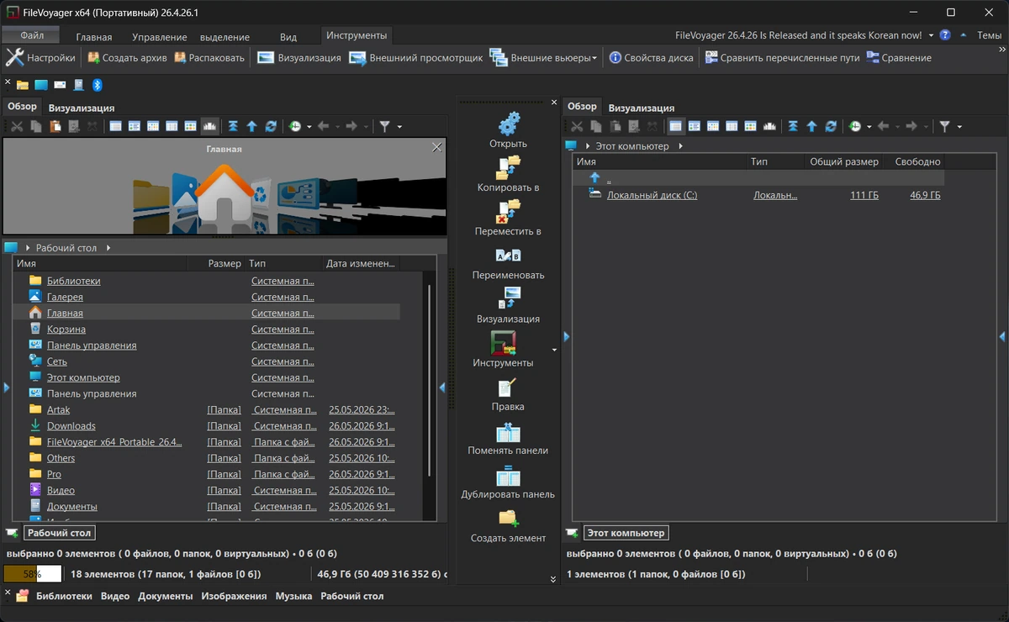Click the help question mark icon
The width and height of the screenshot is (1009, 622).
945,35
